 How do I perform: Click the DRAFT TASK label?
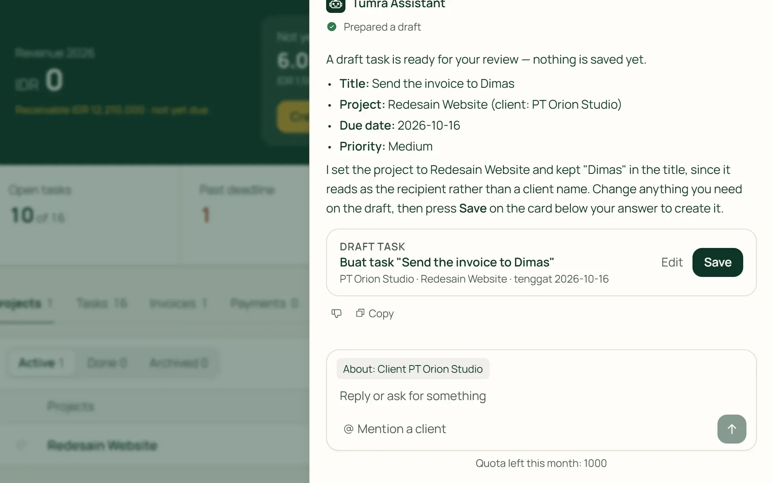[x=372, y=247]
